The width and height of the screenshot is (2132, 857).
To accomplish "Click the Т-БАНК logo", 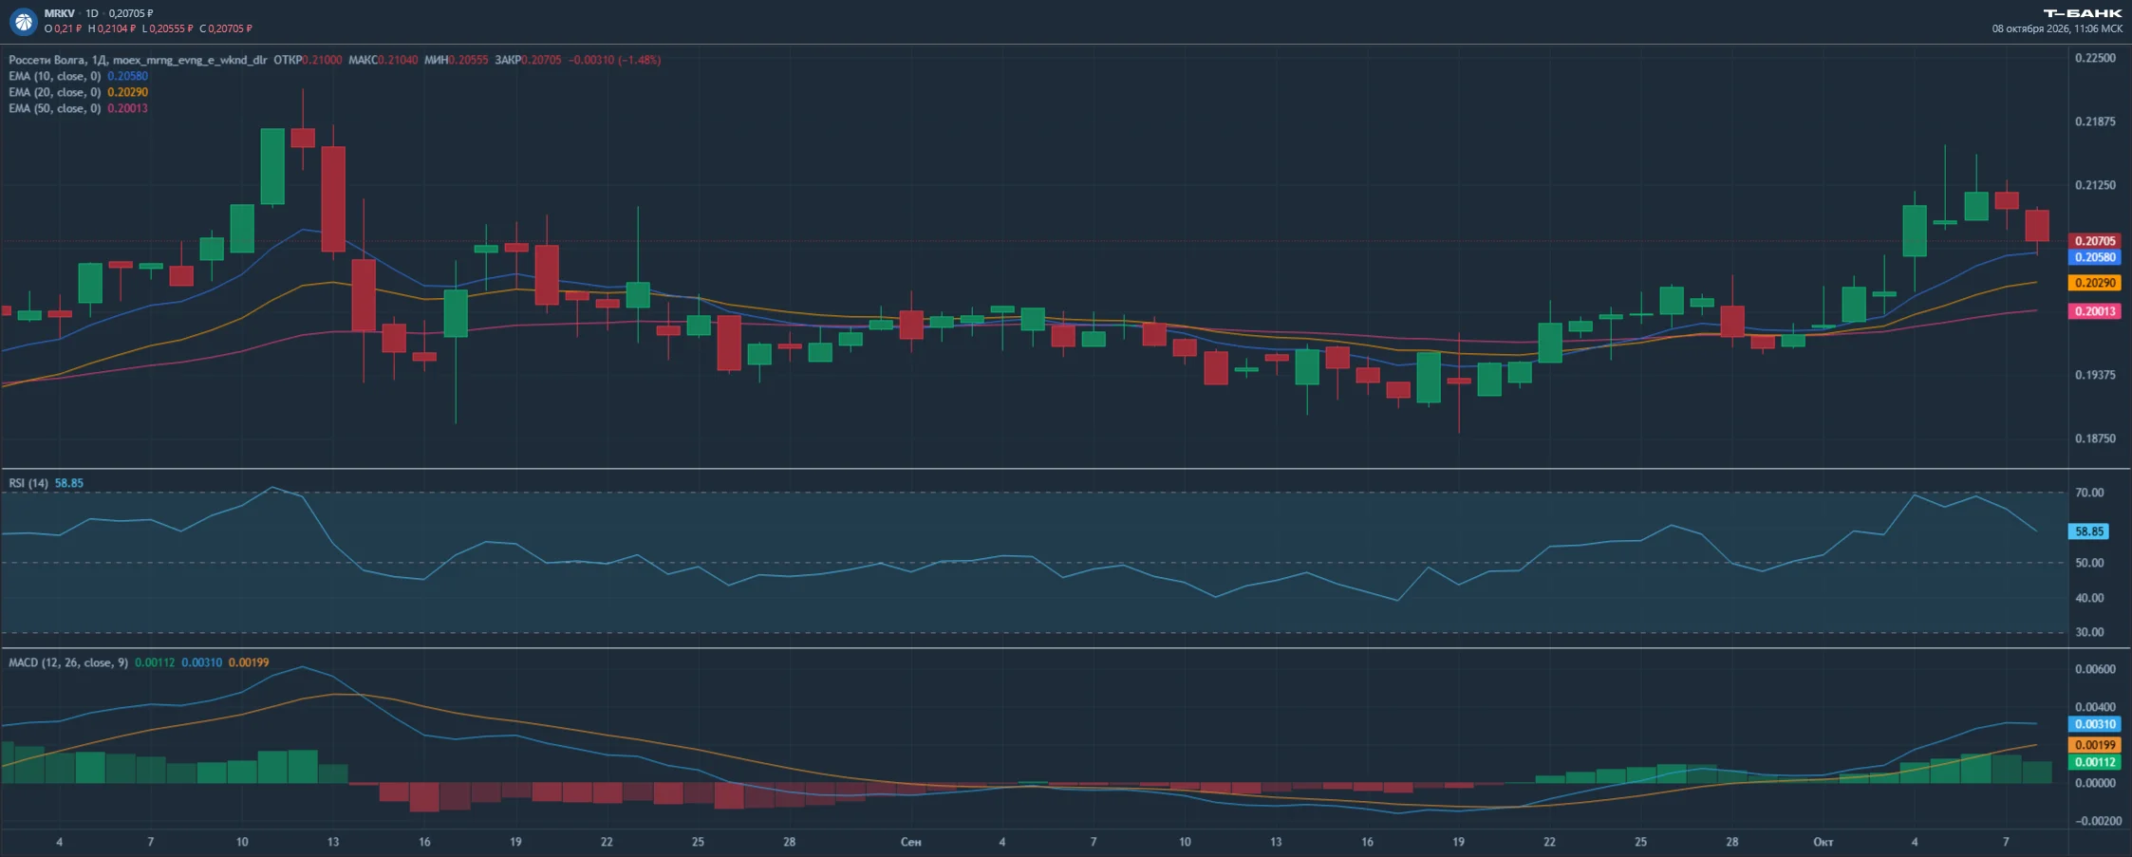I will click(2083, 13).
